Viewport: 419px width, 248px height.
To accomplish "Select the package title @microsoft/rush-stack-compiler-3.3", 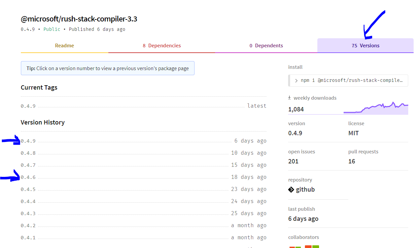I will [x=79, y=19].
